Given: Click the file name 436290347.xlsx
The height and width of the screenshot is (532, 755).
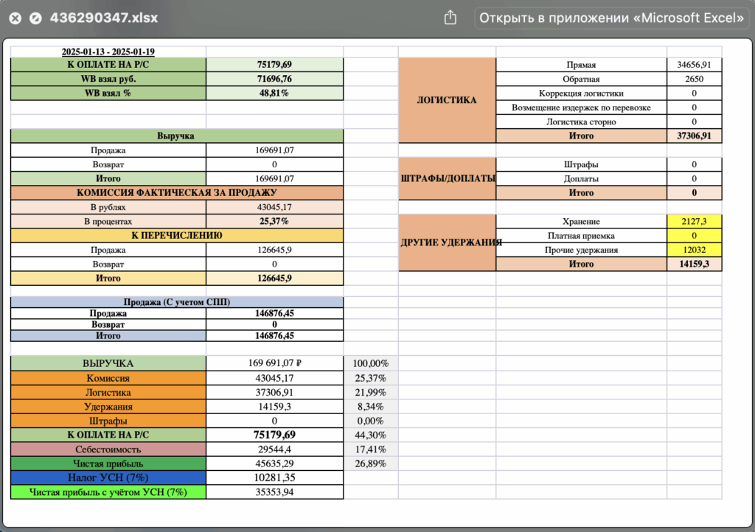Looking at the screenshot, I should [104, 18].
